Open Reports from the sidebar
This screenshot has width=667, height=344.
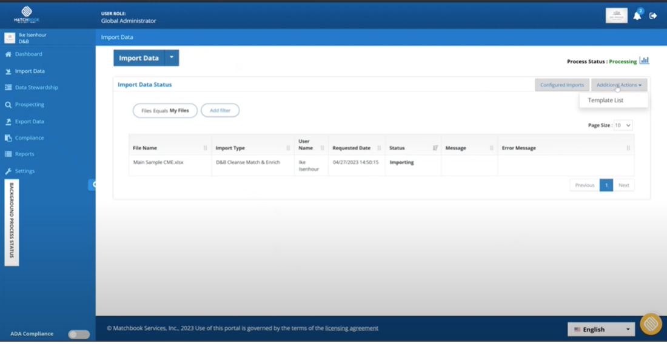25,154
